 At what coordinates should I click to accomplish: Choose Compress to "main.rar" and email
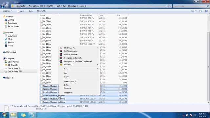[79, 61]
